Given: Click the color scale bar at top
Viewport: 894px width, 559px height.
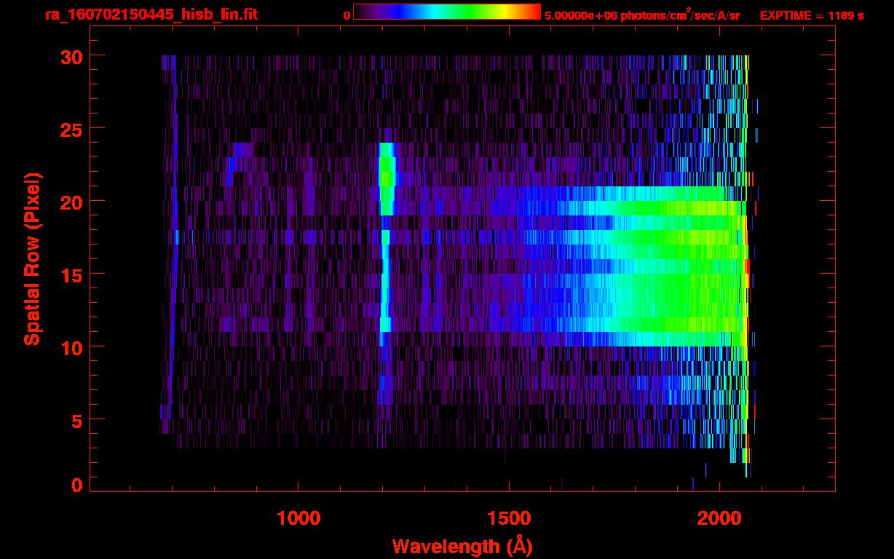Looking at the screenshot, I should pos(446,12).
